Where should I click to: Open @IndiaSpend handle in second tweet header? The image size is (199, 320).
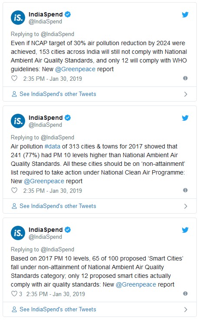click(x=45, y=125)
